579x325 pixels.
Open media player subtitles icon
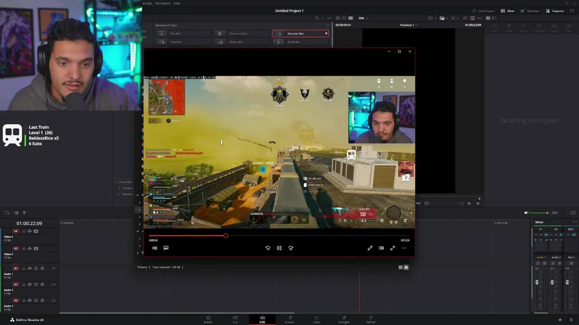click(x=166, y=248)
